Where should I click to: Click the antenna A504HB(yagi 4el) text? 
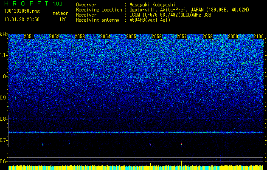click(x=150, y=20)
